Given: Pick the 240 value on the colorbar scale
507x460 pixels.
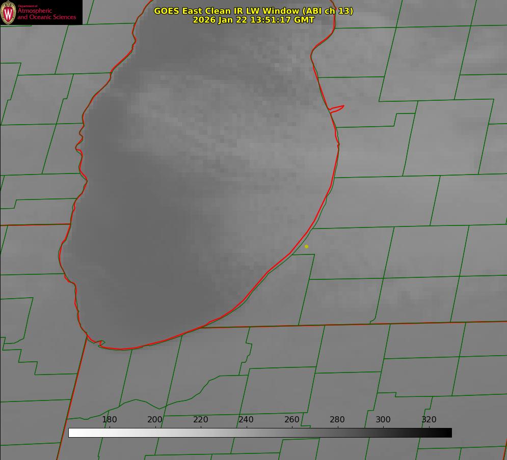Looking at the screenshot, I should coord(246,420).
